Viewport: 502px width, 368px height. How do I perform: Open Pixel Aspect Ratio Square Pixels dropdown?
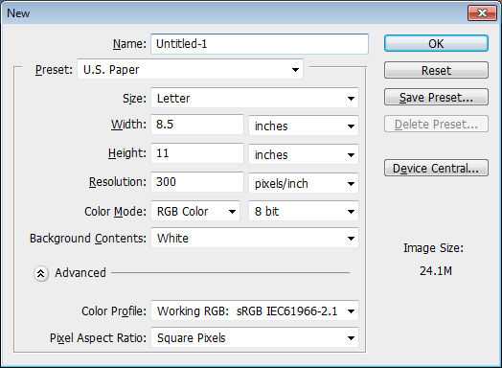coord(255,338)
